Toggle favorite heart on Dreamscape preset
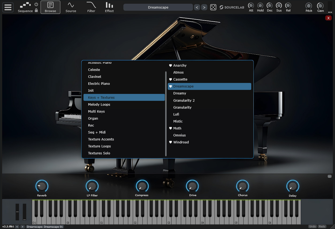This screenshot has height=229, width=335. pos(170,86)
